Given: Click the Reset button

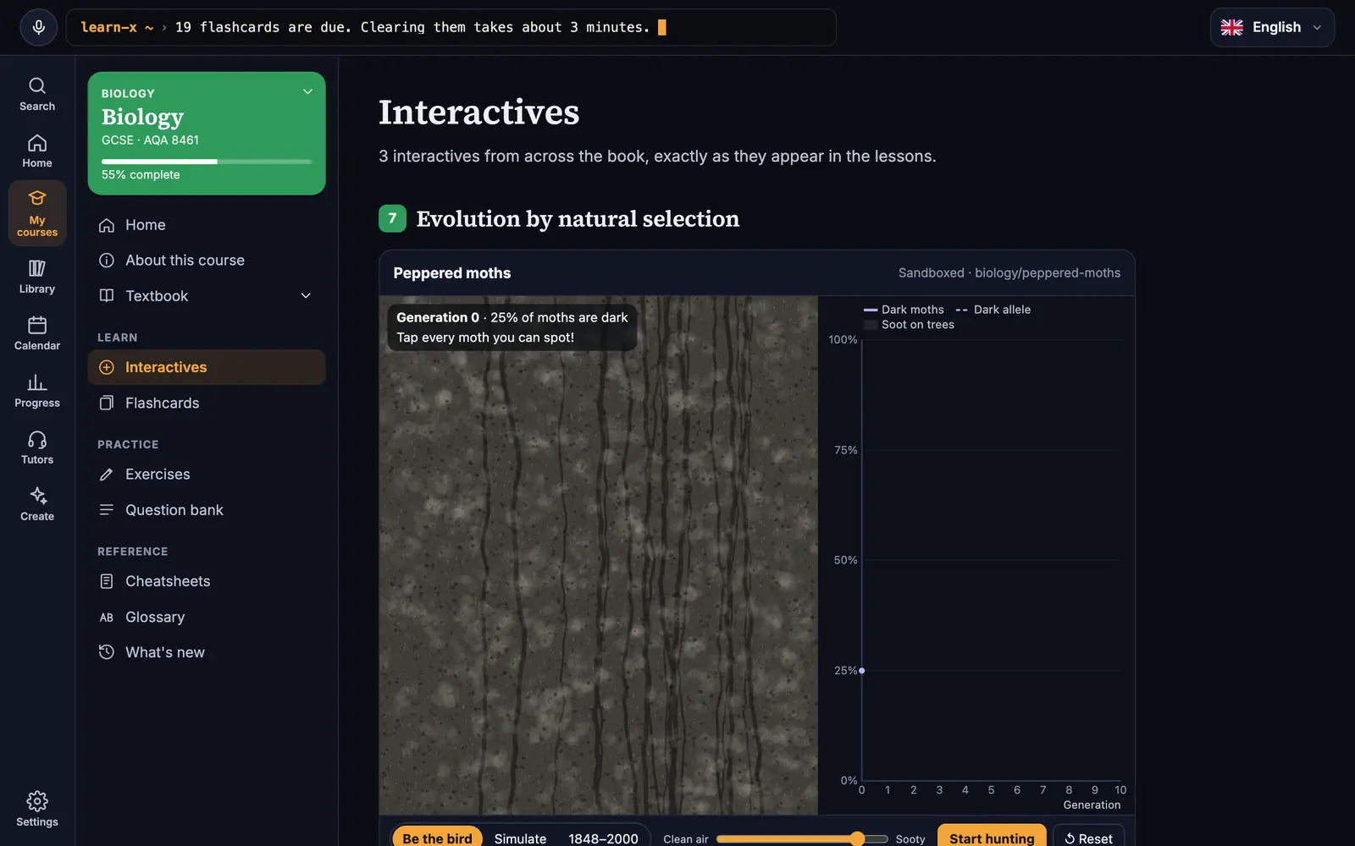Looking at the screenshot, I should [1089, 838].
